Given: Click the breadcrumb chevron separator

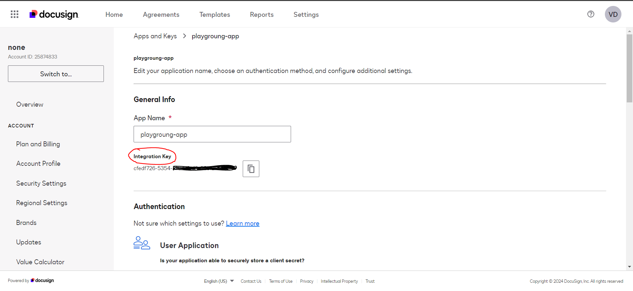Looking at the screenshot, I should pos(185,36).
